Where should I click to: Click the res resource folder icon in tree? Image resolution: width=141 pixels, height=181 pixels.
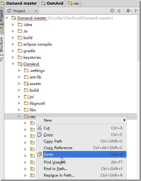coord(26,116)
